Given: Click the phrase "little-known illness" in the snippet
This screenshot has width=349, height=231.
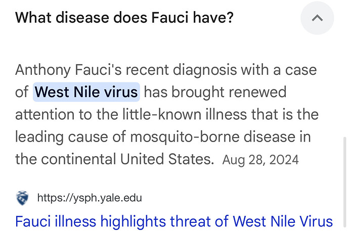Looking at the screenshot, I should [x=185, y=115].
